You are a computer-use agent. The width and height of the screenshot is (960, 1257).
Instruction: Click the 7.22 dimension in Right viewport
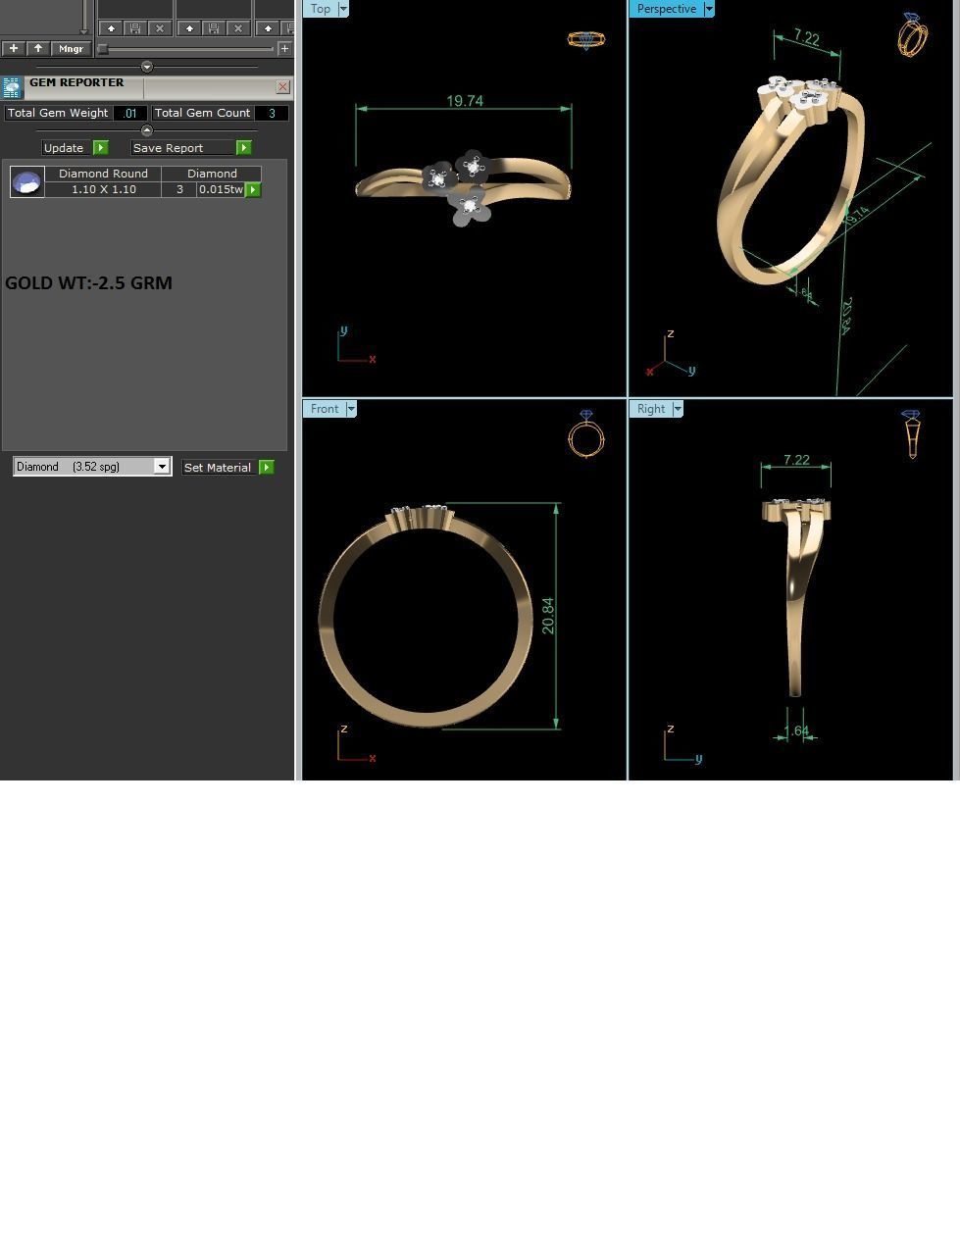click(796, 460)
